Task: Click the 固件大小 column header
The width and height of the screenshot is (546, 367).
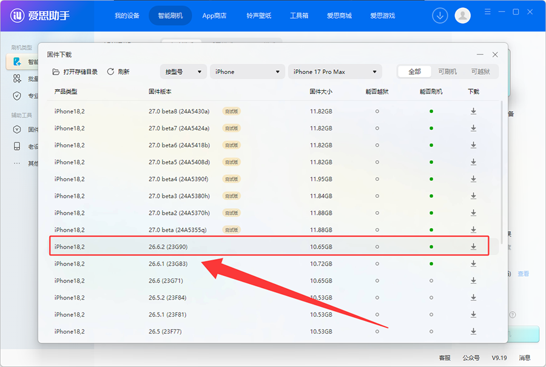Action: point(321,92)
